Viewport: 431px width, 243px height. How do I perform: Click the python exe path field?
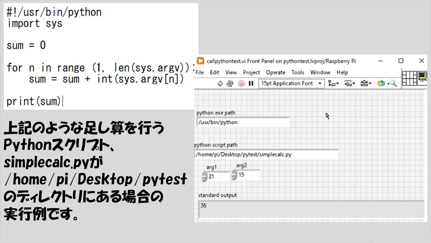[243, 122]
